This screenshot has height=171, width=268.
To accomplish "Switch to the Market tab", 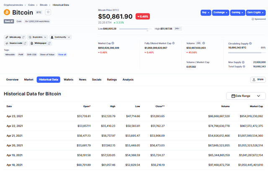I will (29, 80).
